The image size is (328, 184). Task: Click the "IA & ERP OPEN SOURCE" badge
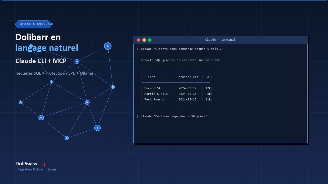(x=34, y=24)
